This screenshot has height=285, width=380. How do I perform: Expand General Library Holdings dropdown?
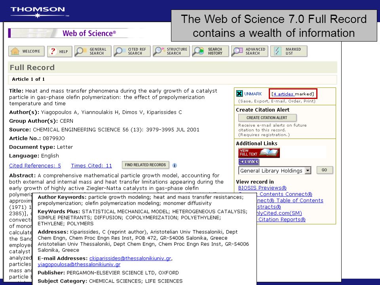click(308, 171)
